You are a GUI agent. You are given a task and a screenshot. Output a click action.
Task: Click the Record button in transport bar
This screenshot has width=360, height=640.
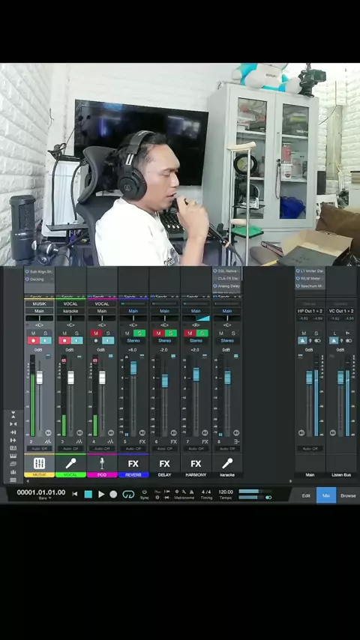pos(113,495)
